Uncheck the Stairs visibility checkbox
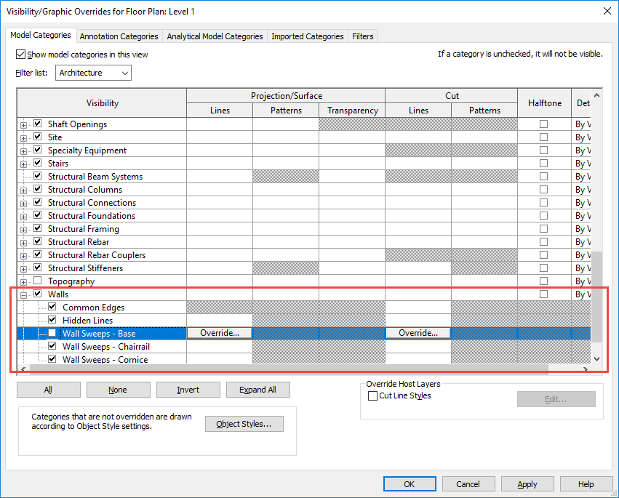The height and width of the screenshot is (498, 619). [x=38, y=163]
